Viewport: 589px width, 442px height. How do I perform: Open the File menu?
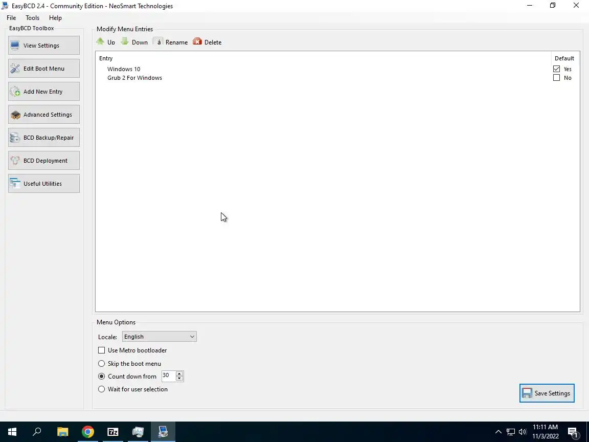(11, 18)
